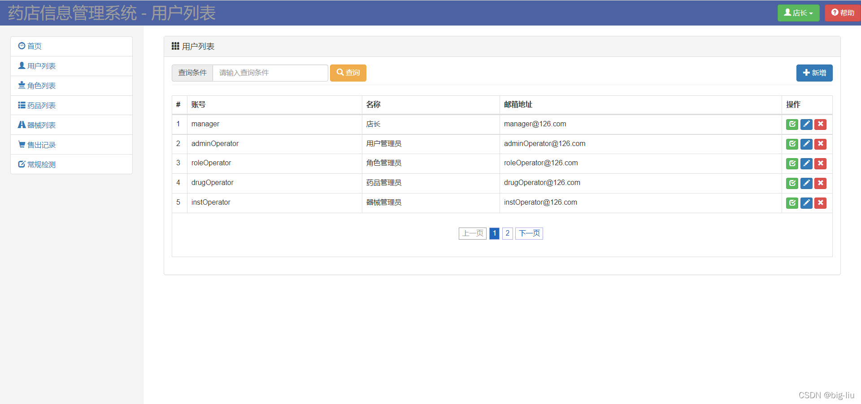Click the roleOperator@126.com email cell
The width and height of the screenshot is (861, 404).
pyautogui.click(x=640, y=163)
